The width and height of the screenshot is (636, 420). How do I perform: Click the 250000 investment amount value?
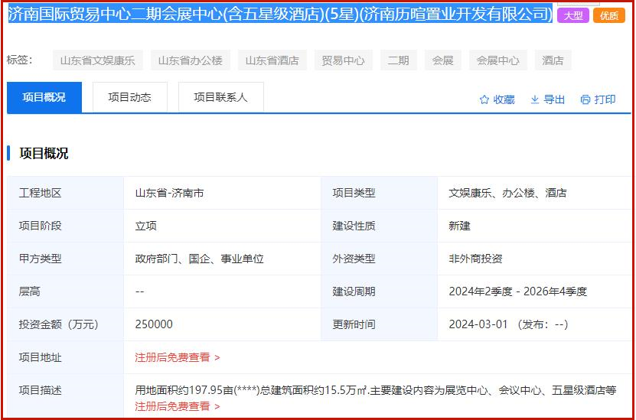pos(154,324)
